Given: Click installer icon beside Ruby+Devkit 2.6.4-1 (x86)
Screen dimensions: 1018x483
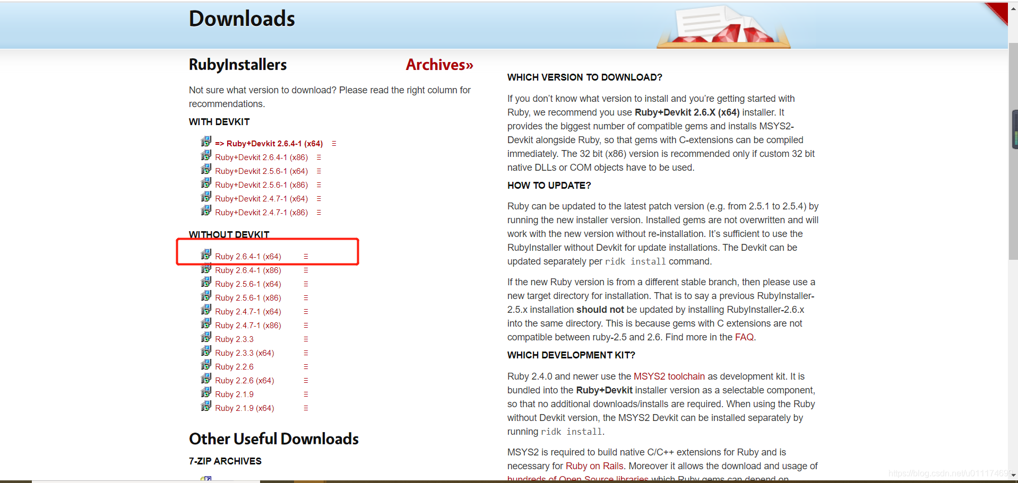Looking at the screenshot, I should [206, 155].
